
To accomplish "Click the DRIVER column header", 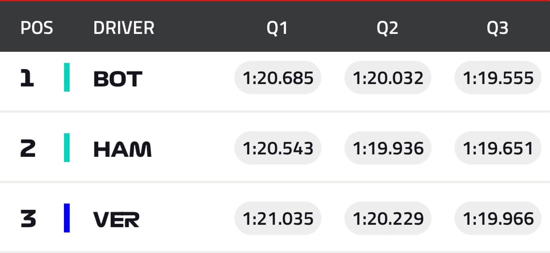I will click(x=124, y=28).
